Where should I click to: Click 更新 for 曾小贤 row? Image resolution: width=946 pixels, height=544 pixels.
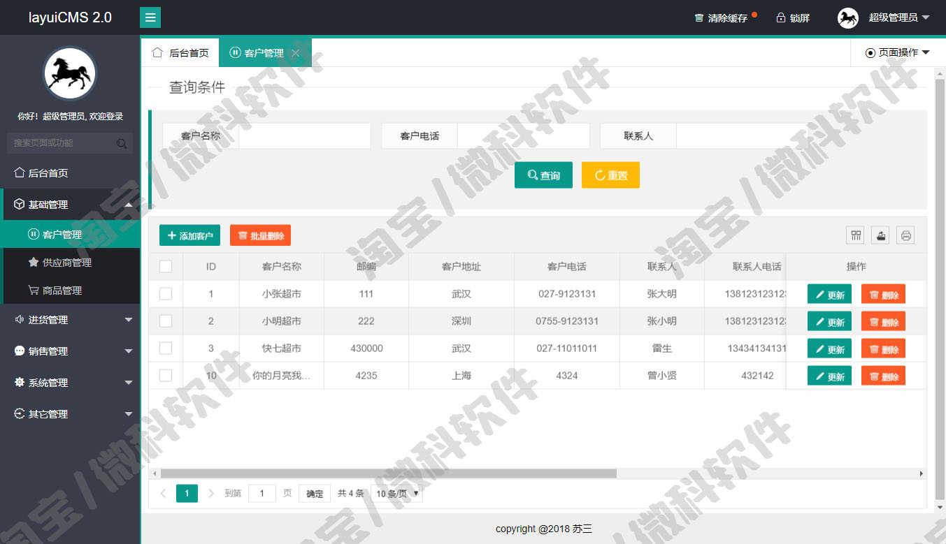tap(829, 376)
